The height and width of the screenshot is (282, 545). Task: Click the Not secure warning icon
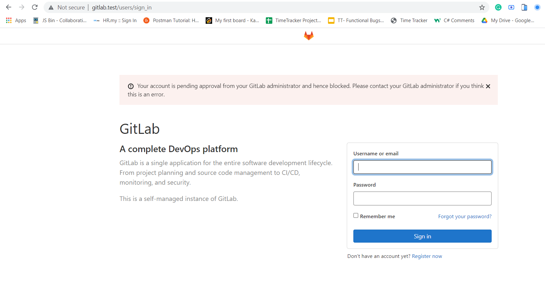coord(51,7)
